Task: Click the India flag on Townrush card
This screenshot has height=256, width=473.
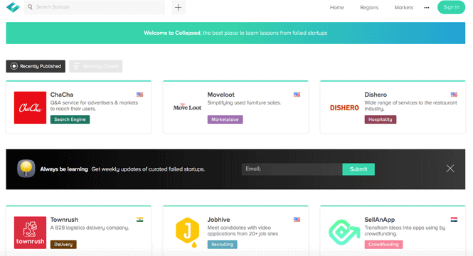Action: pos(139,220)
